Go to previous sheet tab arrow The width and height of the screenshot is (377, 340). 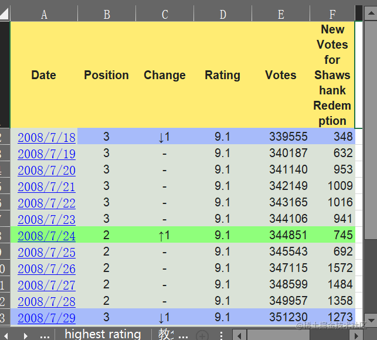point(6,335)
